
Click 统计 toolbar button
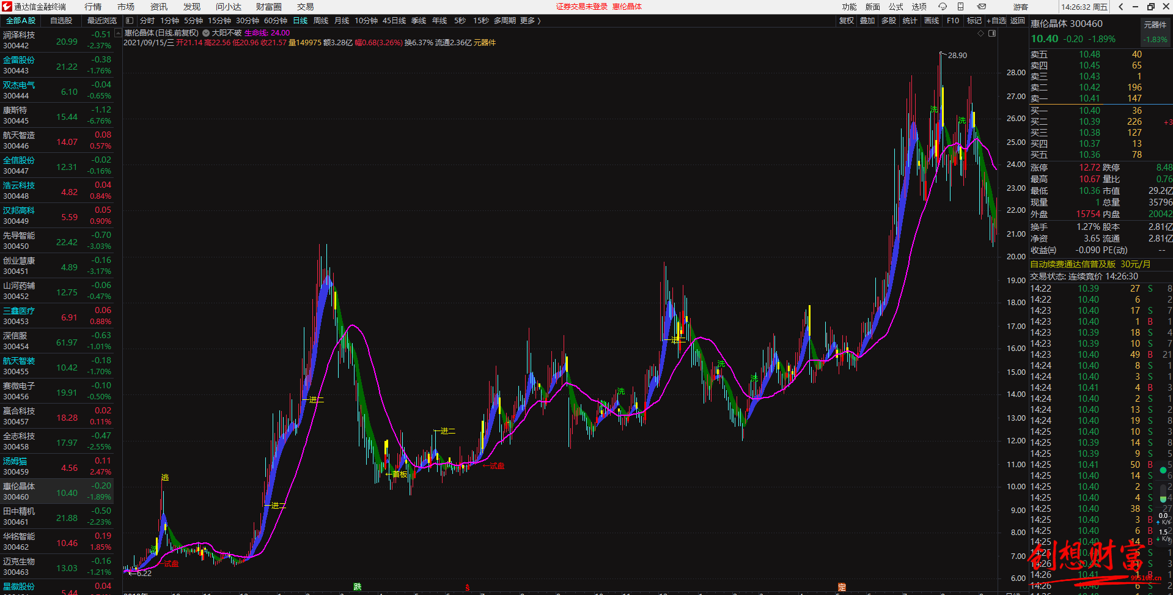coord(910,21)
